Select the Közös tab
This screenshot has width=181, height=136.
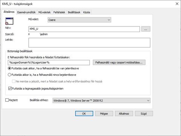tap(87, 12)
